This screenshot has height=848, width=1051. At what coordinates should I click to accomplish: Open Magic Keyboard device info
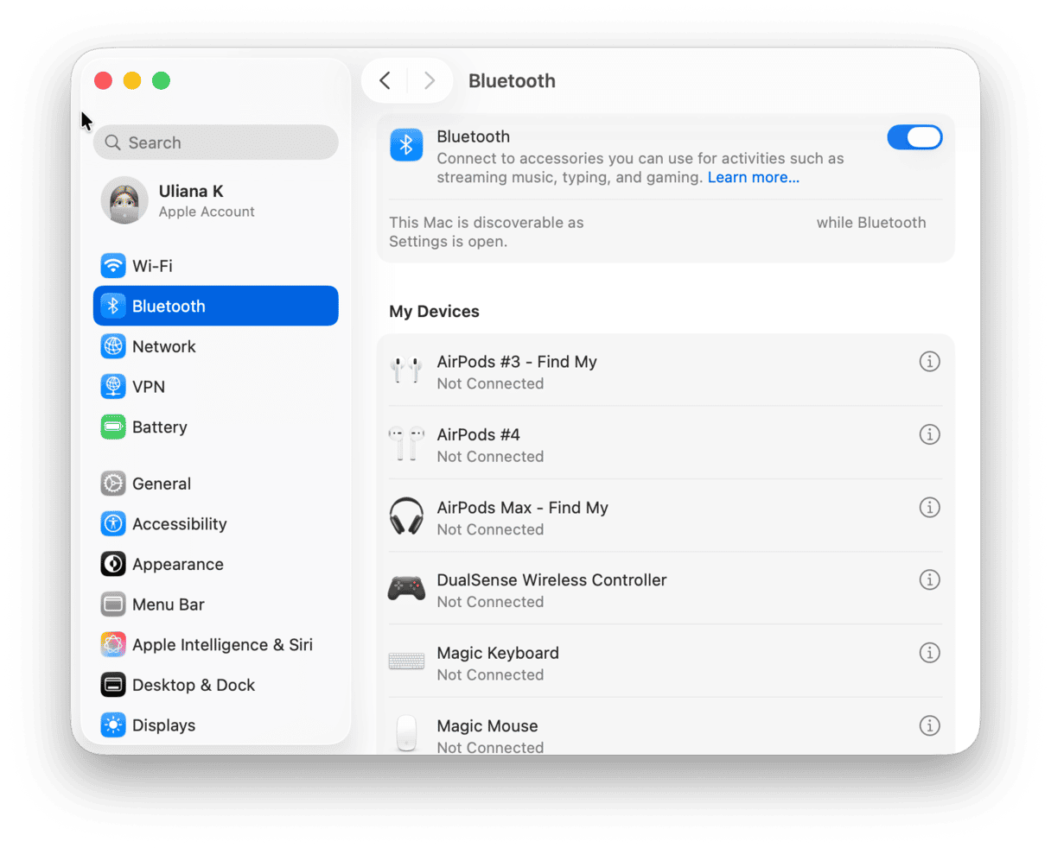929,653
